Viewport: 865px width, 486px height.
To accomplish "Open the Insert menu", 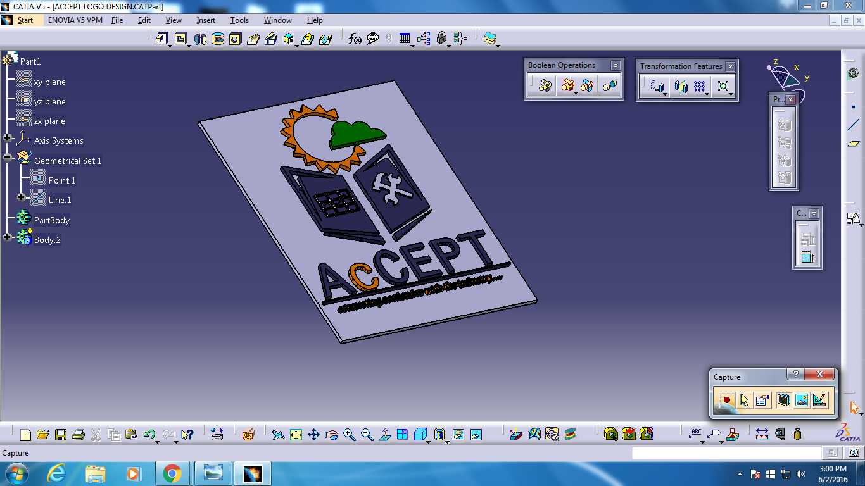I will tap(206, 20).
